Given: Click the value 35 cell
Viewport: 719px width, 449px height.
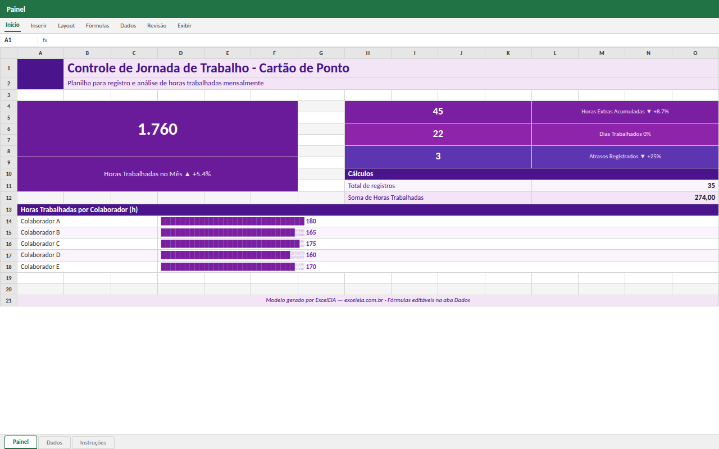Looking at the screenshot, I should pyautogui.click(x=625, y=186).
